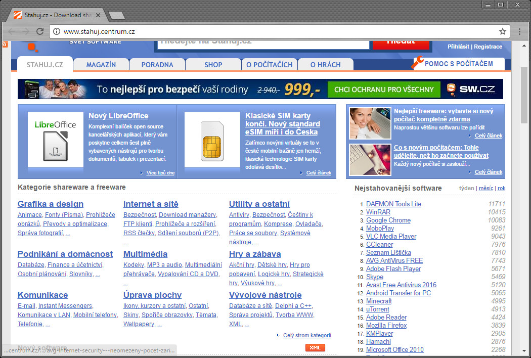Viewport: 531px width, 358px height.
Task: Reload the page with the refresh icon
Action: pos(40,31)
